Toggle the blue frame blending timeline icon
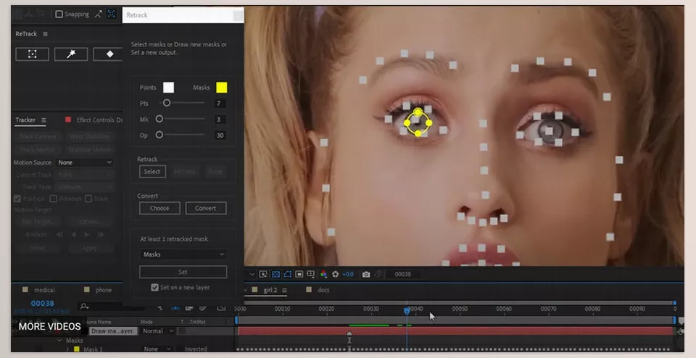The width and height of the screenshot is (696, 358). tap(175, 307)
